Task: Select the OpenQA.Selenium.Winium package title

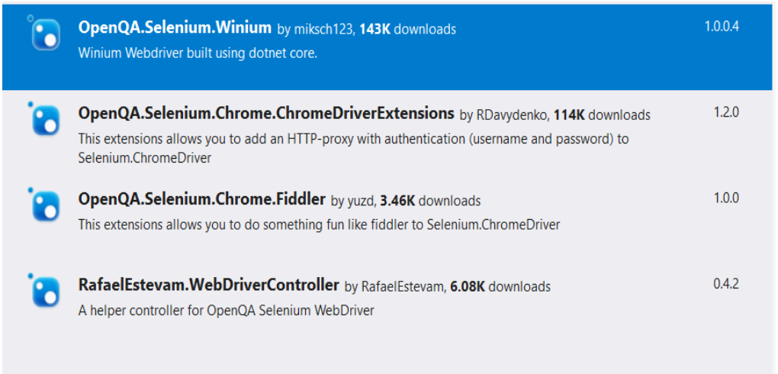Action: pos(175,27)
